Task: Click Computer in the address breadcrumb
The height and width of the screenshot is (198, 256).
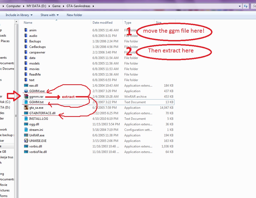Action: coord(13,6)
